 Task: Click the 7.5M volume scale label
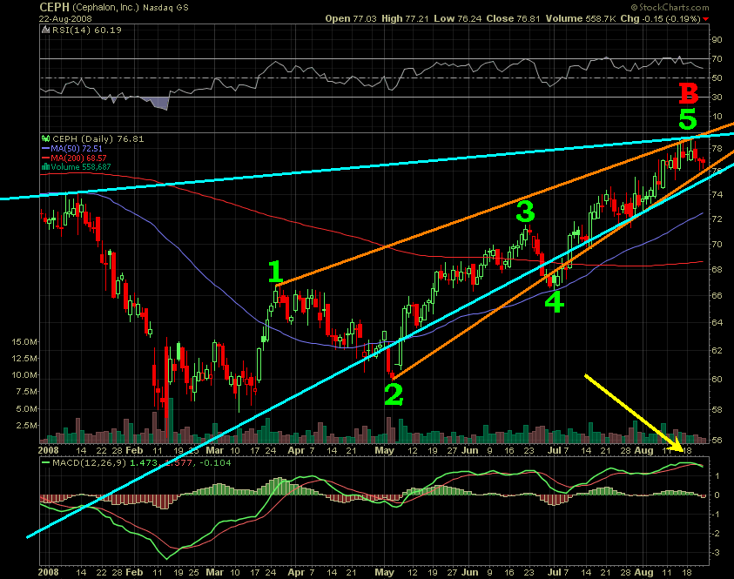point(27,392)
